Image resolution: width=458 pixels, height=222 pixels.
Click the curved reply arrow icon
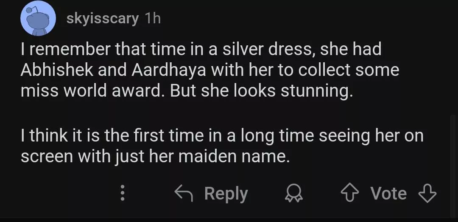(x=184, y=194)
